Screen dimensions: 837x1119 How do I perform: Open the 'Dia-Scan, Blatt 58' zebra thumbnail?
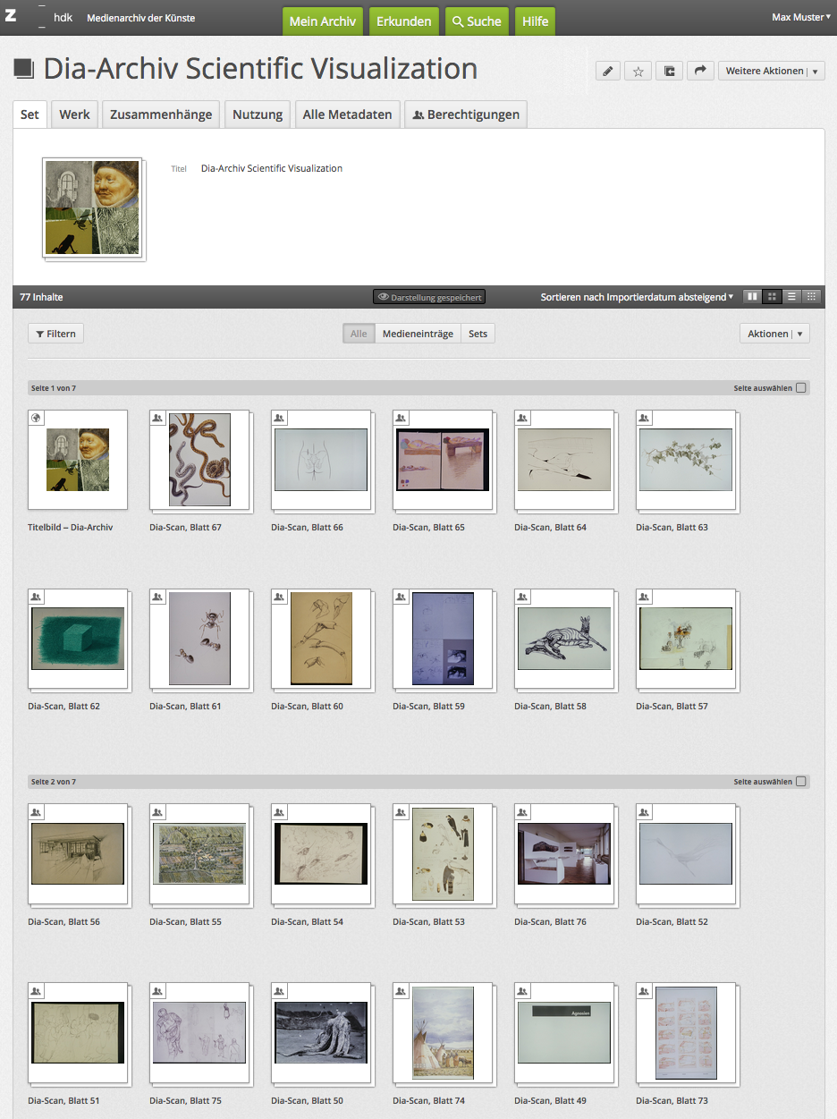(563, 639)
